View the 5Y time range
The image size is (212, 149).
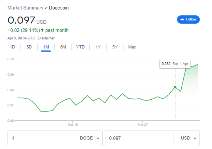115,47
